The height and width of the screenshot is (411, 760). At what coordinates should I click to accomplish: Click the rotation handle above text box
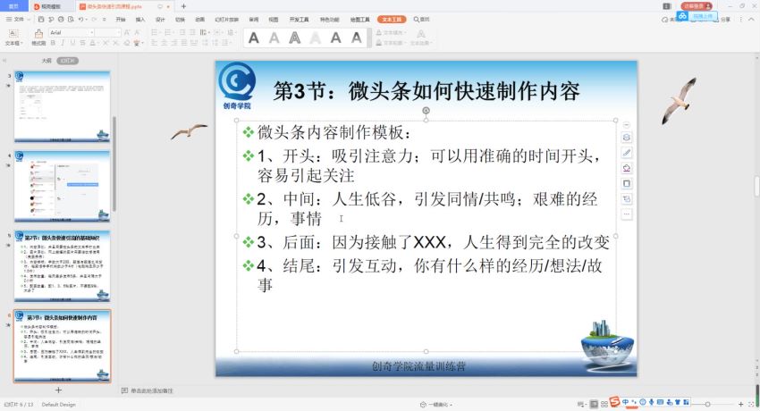(426, 111)
